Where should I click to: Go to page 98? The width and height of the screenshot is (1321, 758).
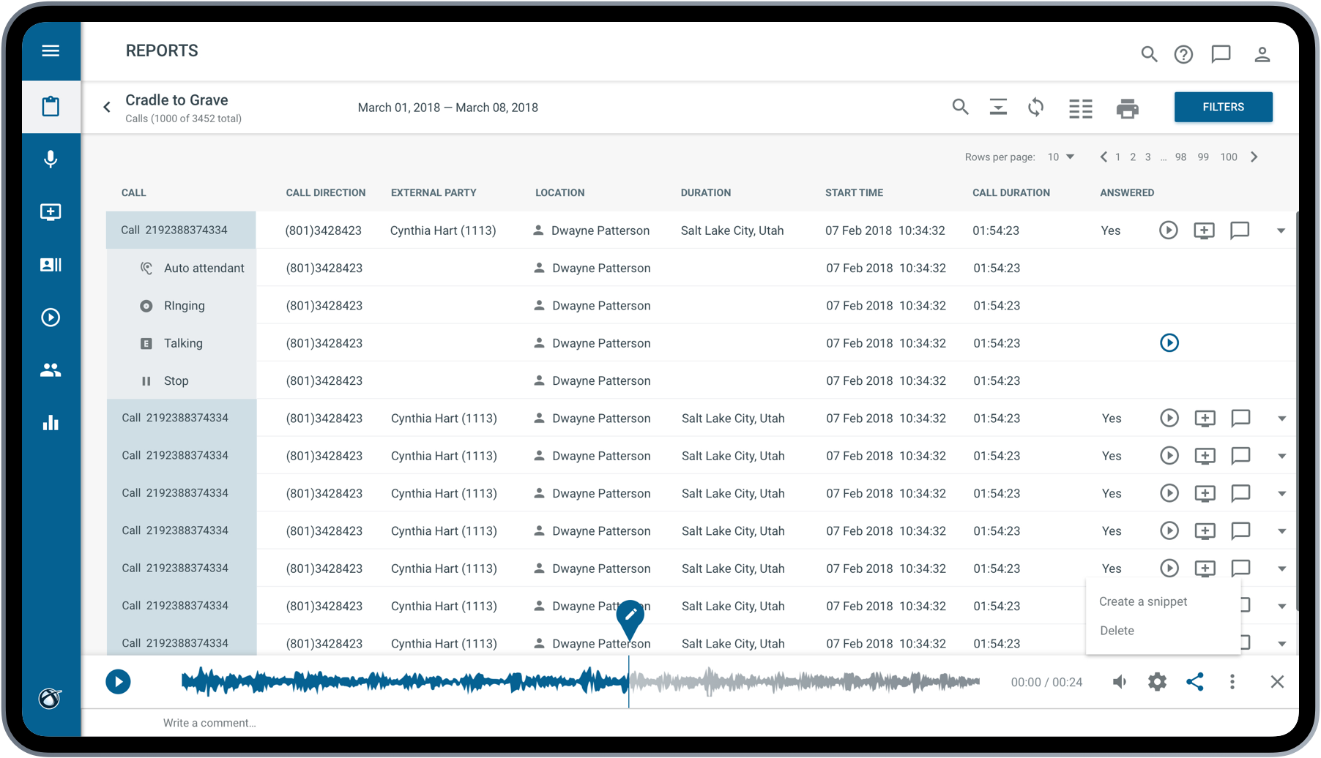coord(1180,157)
